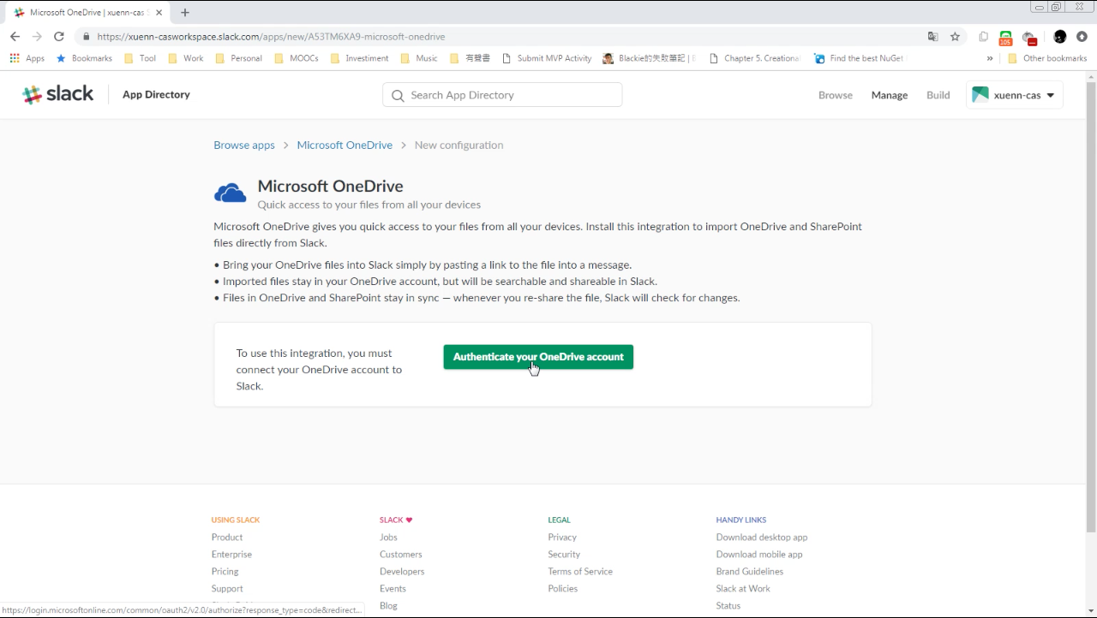Open the Music bookmarks folder
Screen dimensions: 1097x618
click(418, 58)
